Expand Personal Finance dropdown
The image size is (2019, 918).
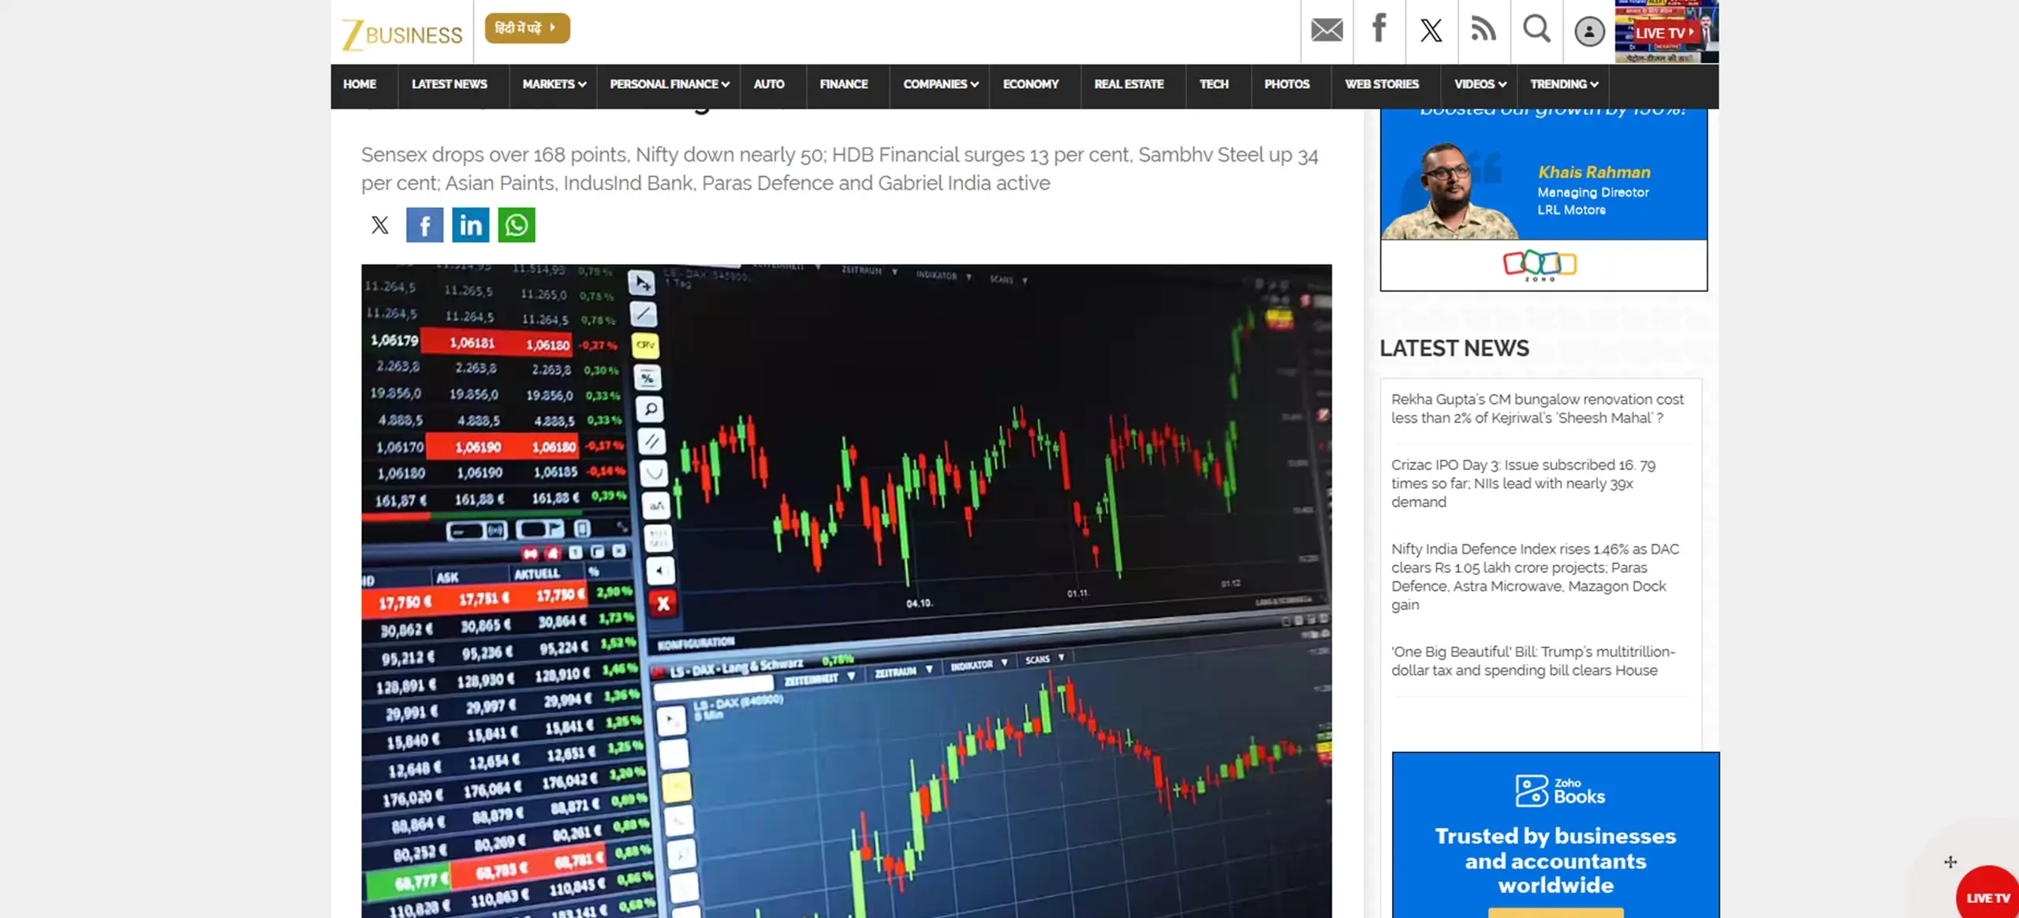coord(669,84)
